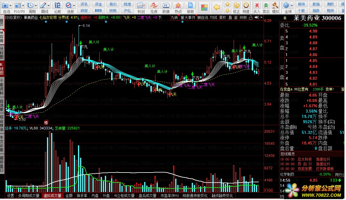346x200 pixels.
Task: Open the 龙虎 dragon-tiger list icon
Action: [x=154, y=6]
